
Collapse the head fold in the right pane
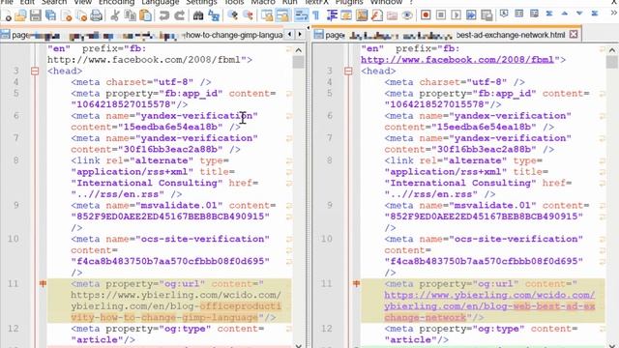pos(348,71)
